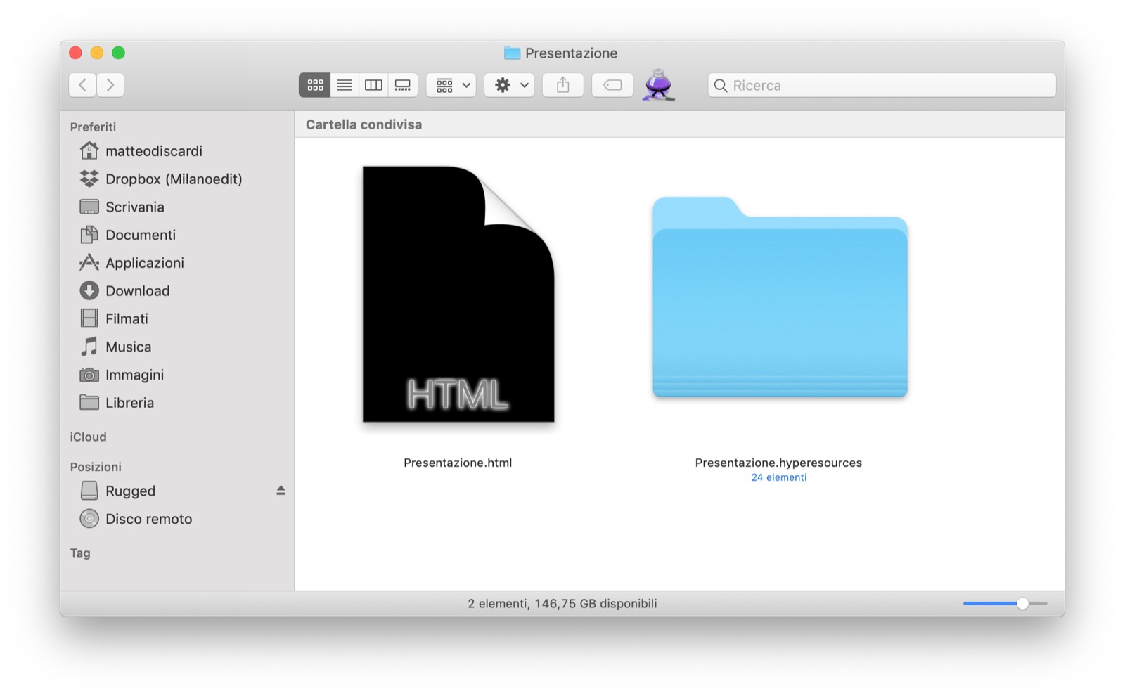Viewport: 1125px width, 696px height.
Task: Open the gear action menu
Action: pyautogui.click(x=510, y=85)
